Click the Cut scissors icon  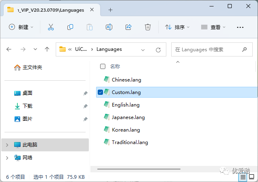(x=51, y=27)
